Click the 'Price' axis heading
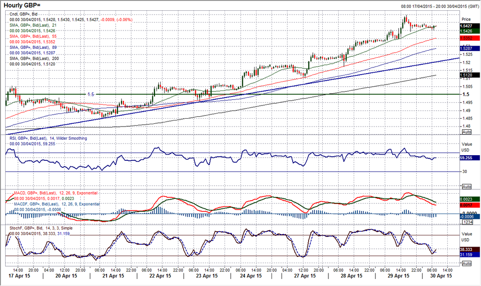Viewport: 481px width, 286px height. pos(466,19)
